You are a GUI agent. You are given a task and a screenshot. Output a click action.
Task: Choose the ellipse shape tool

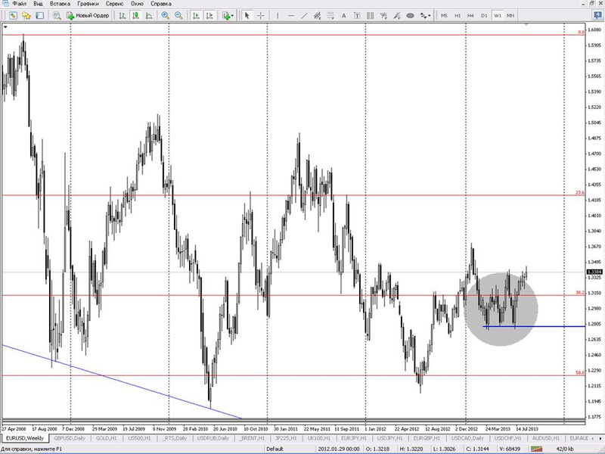click(410, 16)
